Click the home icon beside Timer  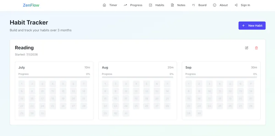coord(104,5)
